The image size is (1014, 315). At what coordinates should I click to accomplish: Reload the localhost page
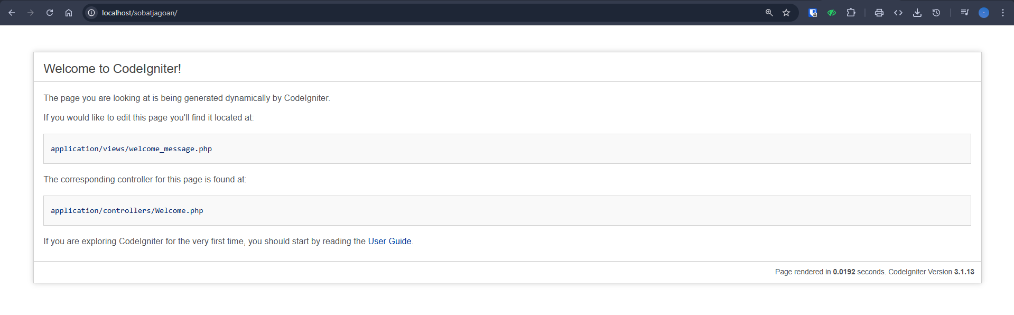tap(50, 13)
